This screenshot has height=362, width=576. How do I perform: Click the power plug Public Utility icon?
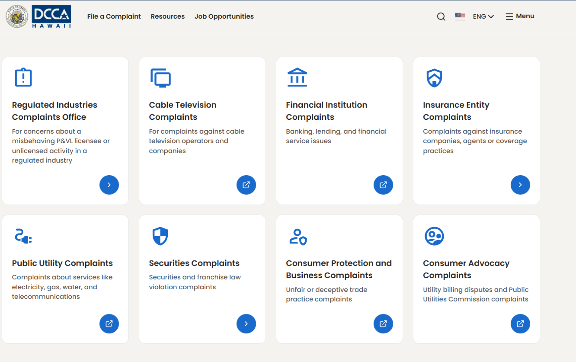coord(23,236)
